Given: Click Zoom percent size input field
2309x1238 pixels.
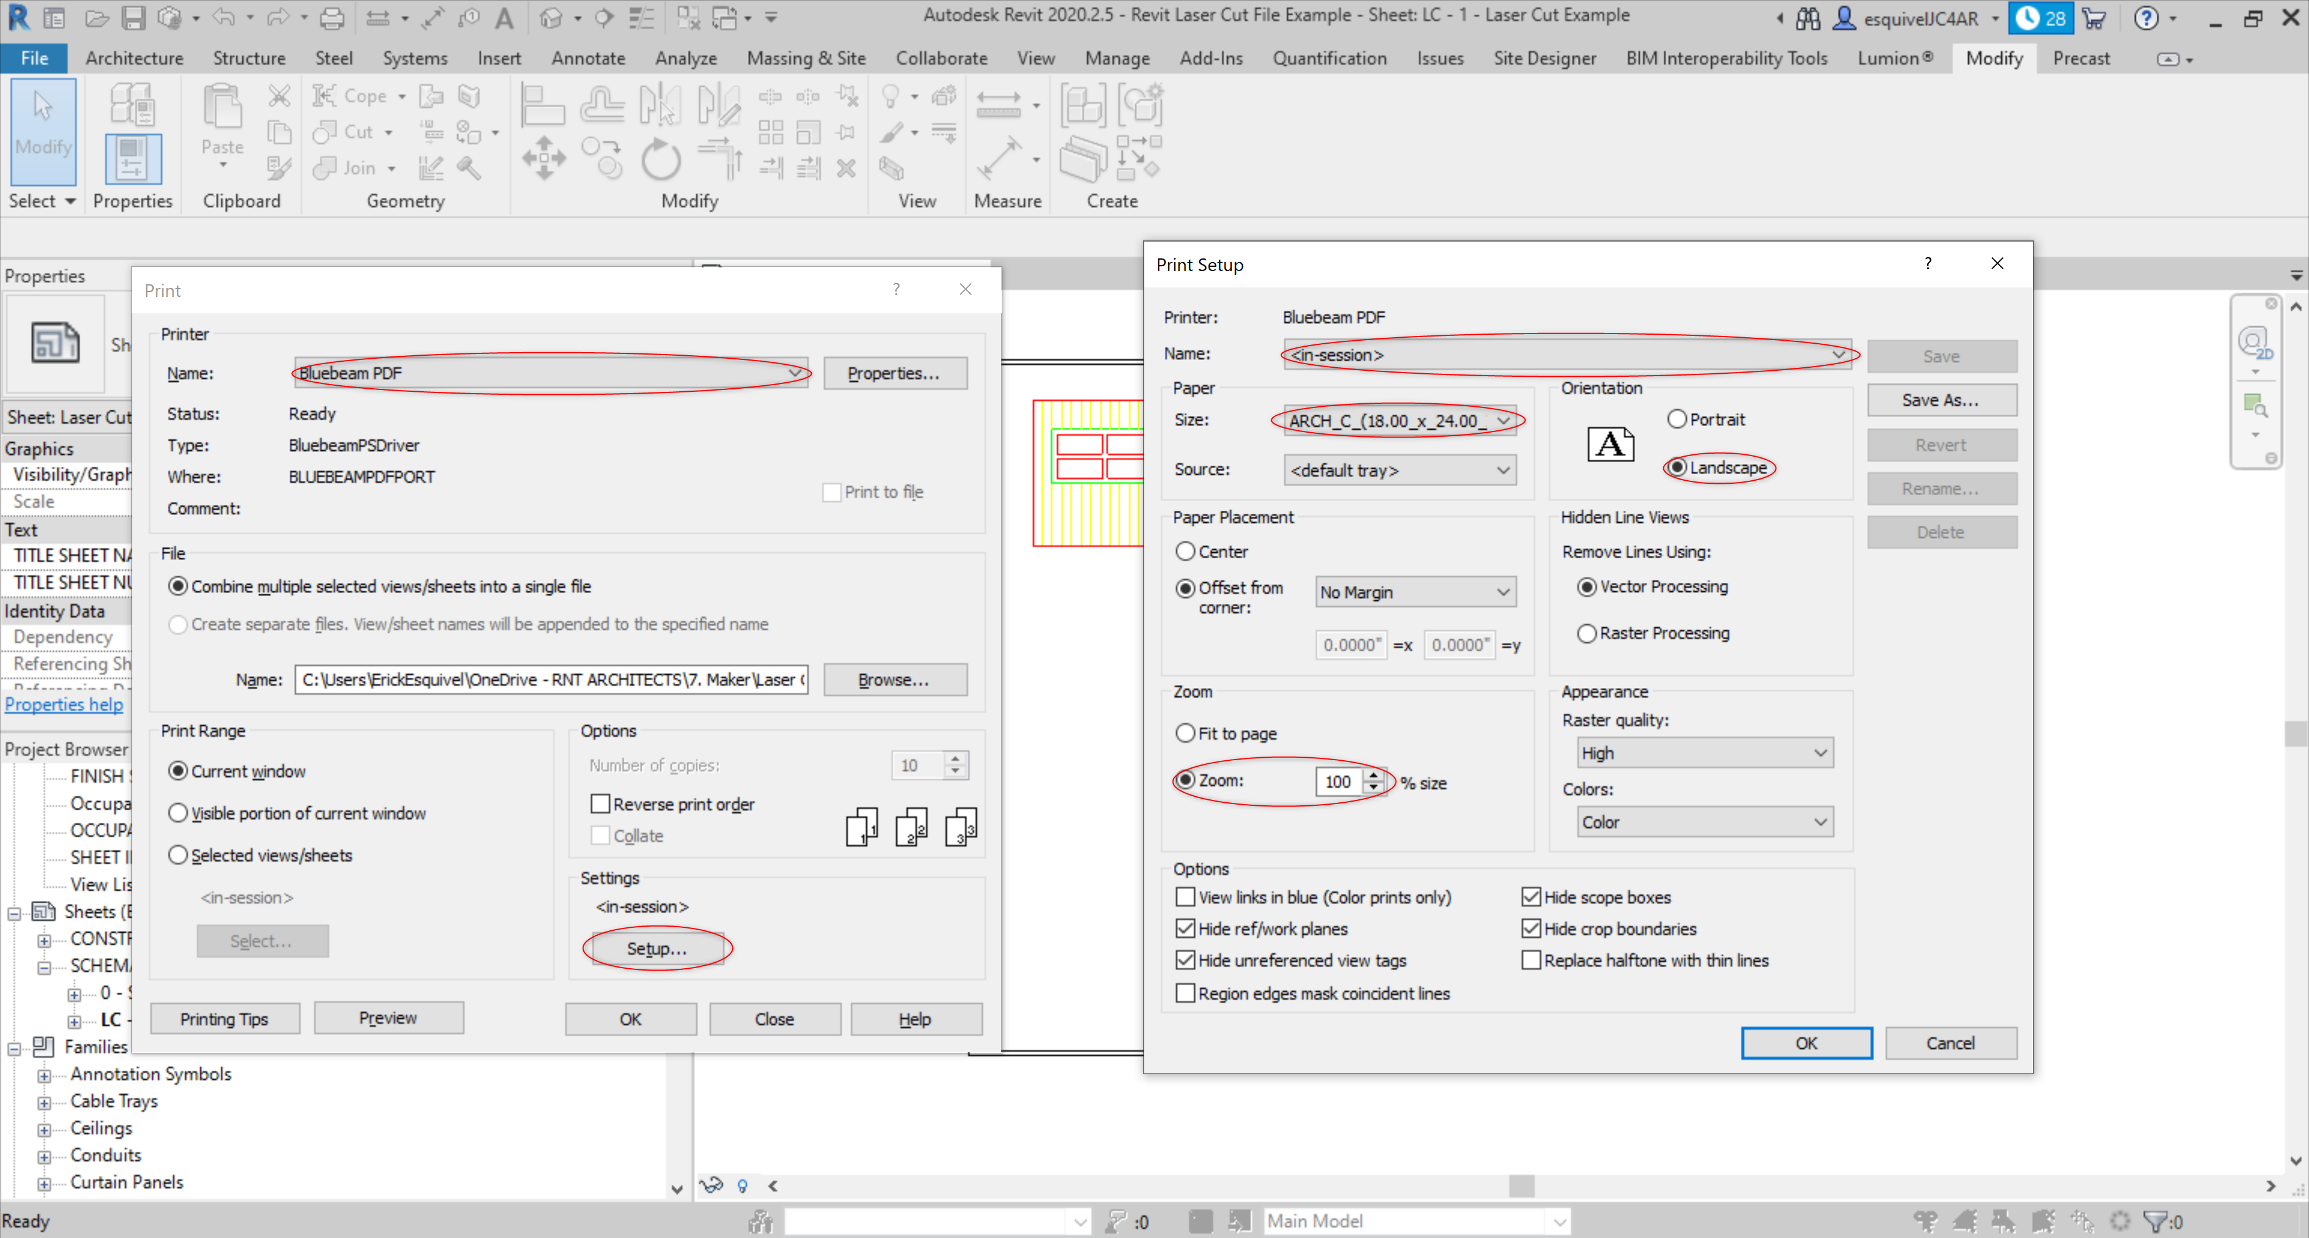Looking at the screenshot, I should 1339,781.
